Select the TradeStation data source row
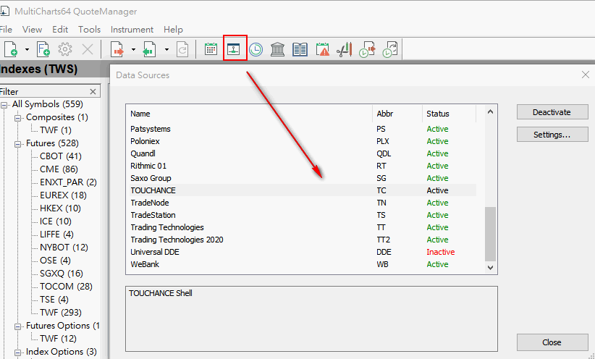Screen dimensions: 595x359 (301, 215)
